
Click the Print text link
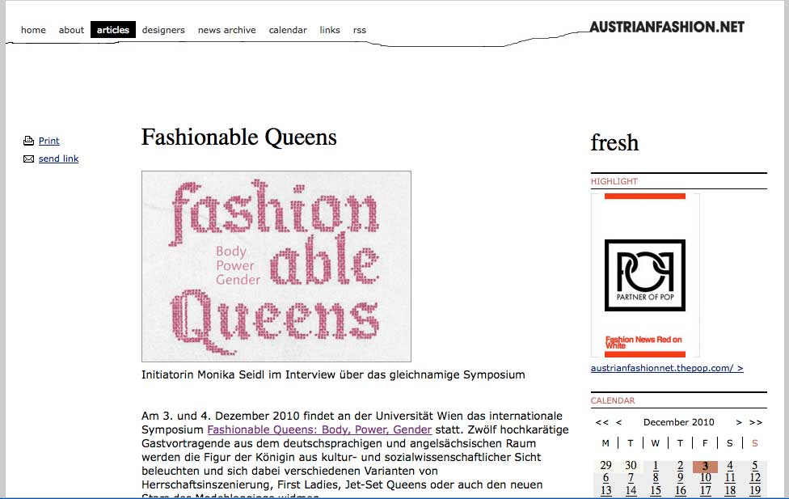49,140
